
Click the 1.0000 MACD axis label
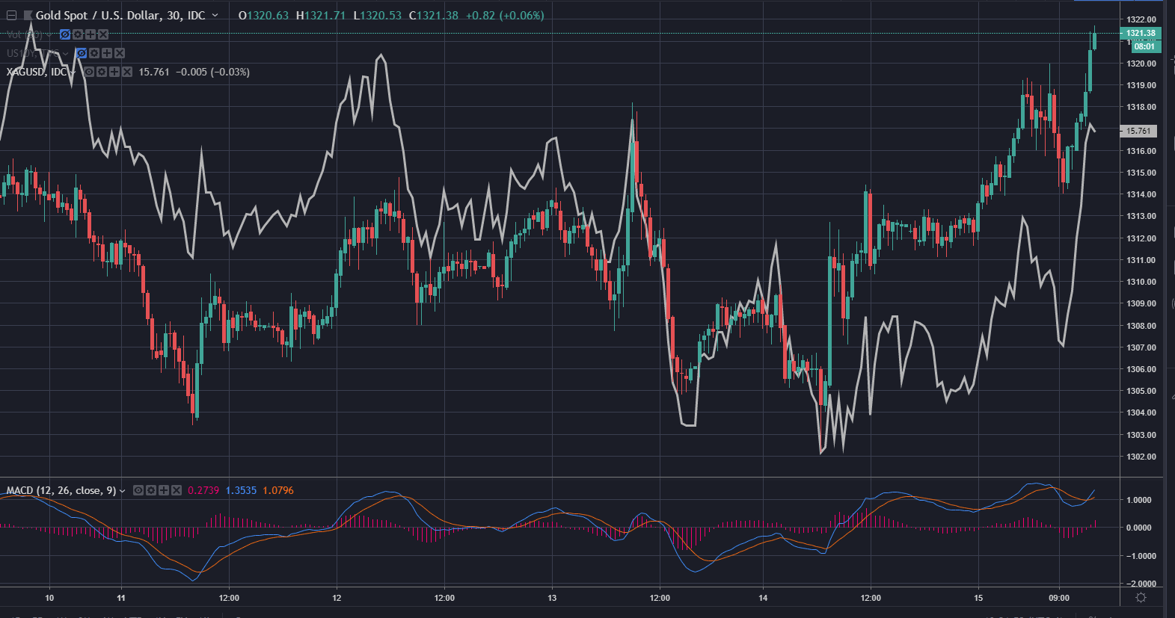coord(1139,500)
